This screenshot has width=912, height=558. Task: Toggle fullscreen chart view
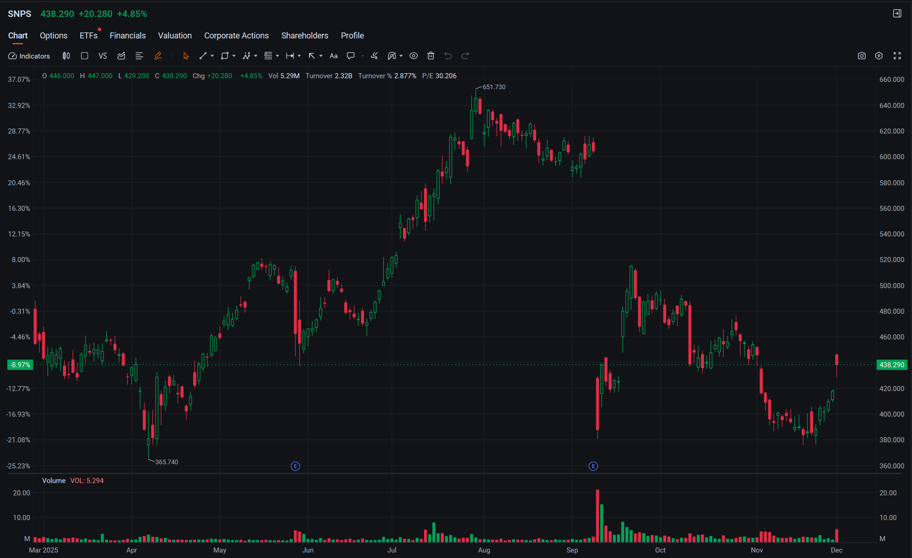point(897,56)
